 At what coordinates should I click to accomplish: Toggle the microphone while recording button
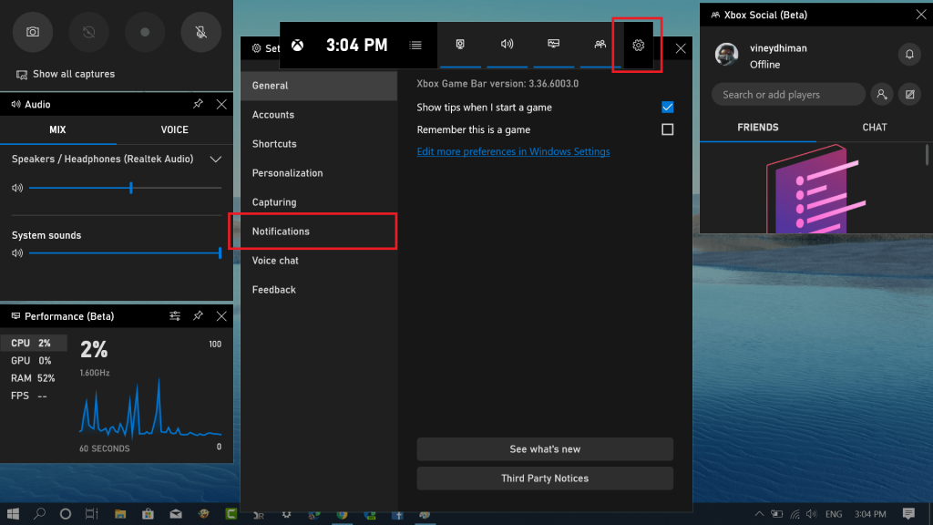tap(201, 32)
